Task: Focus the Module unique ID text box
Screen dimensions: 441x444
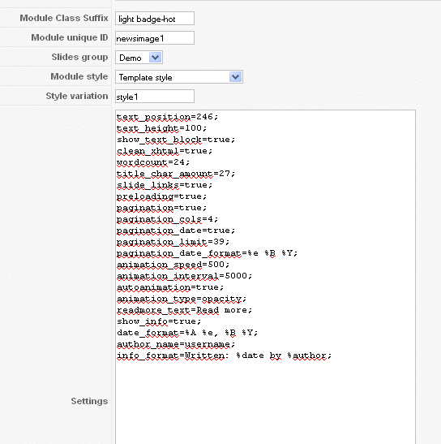Action: (x=155, y=38)
